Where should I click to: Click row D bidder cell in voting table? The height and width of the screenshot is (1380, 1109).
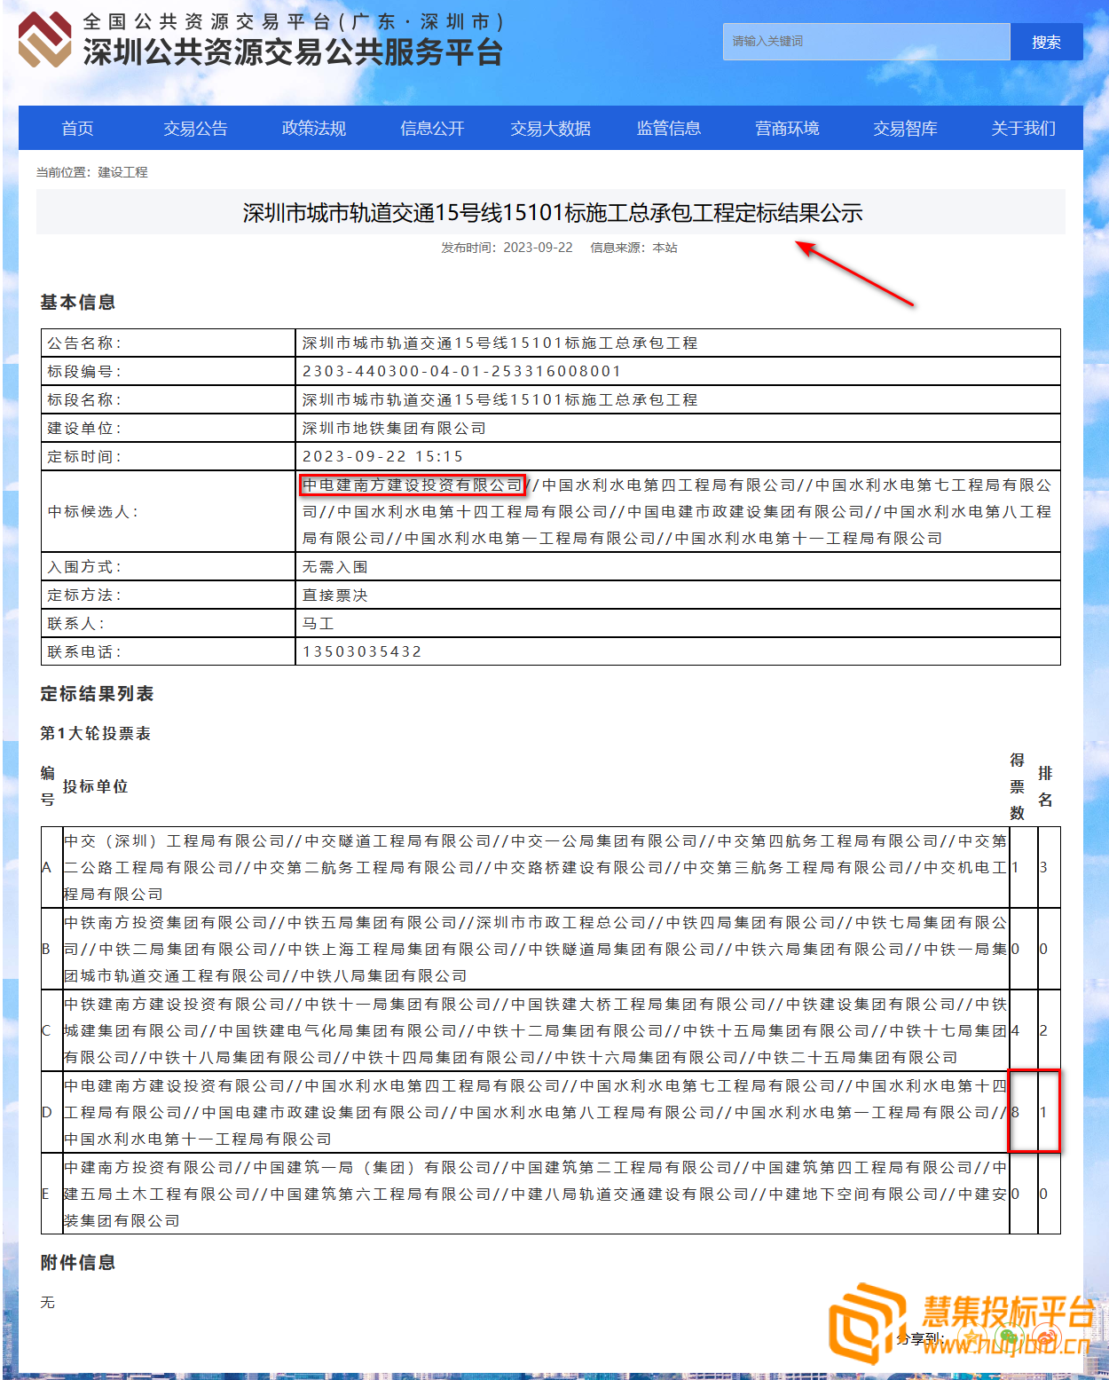(x=535, y=1112)
